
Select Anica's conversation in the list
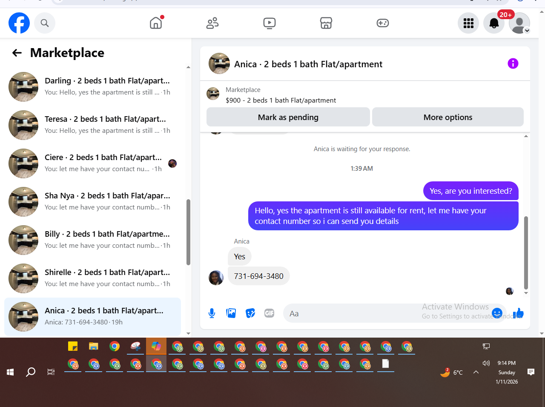[x=92, y=317]
